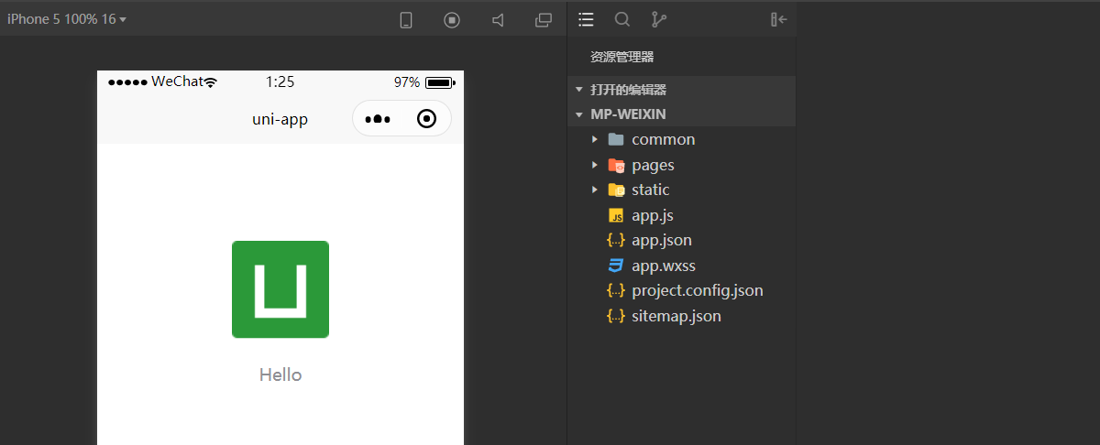Viewport: 1100px width, 445px height.
Task: Click the WiFi signal icon in simulator
Action: [x=211, y=82]
